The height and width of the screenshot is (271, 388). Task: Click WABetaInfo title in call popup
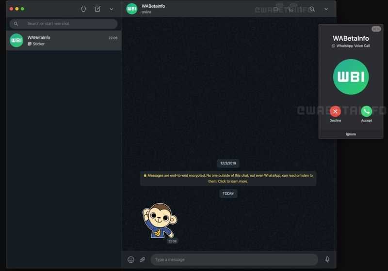click(351, 38)
